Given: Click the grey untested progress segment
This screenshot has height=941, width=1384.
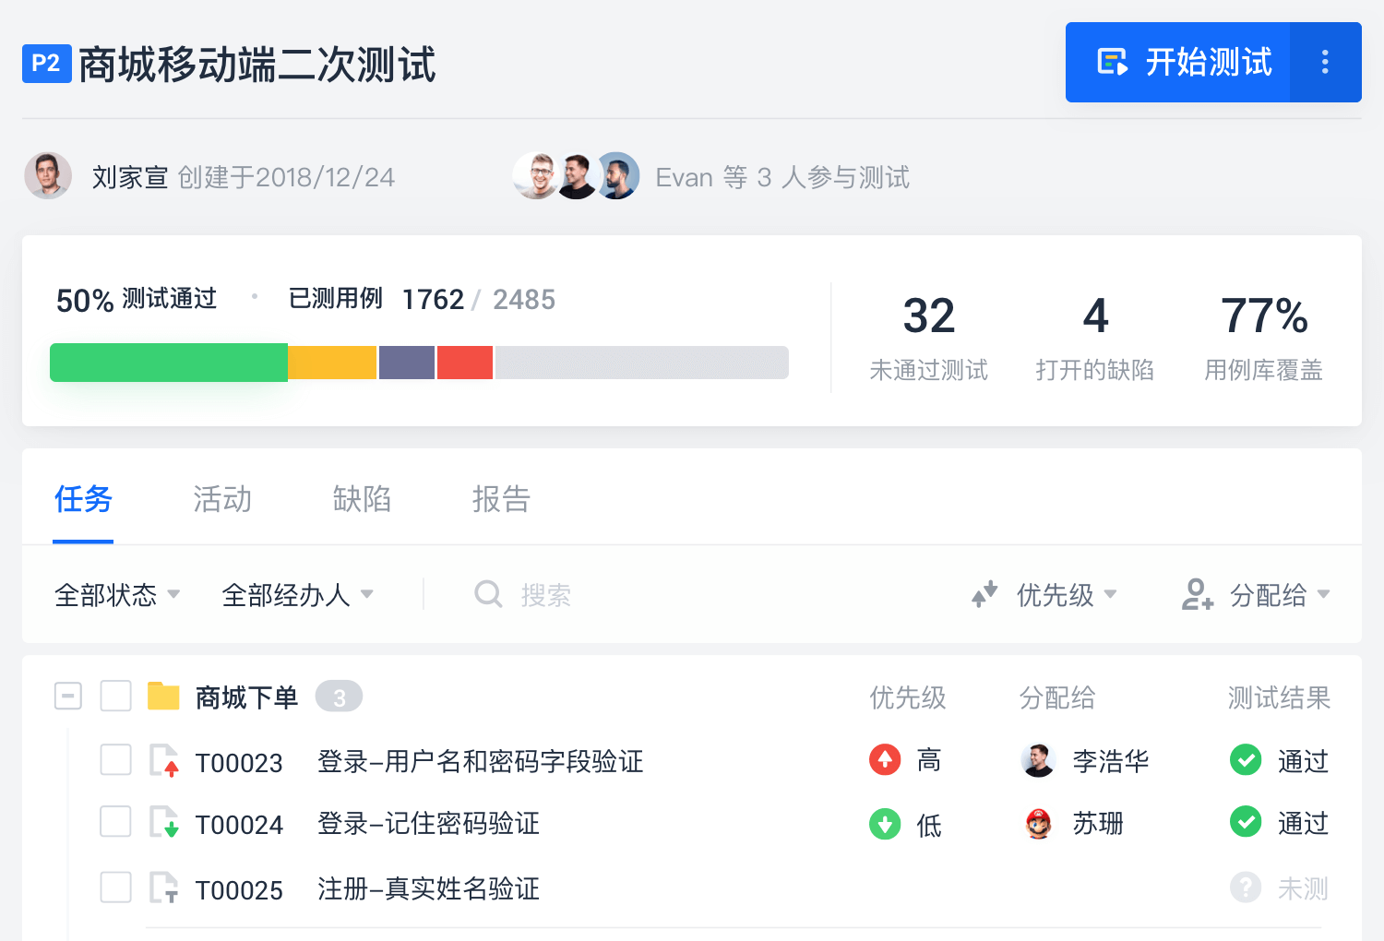Looking at the screenshot, I should click(x=642, y=363).
